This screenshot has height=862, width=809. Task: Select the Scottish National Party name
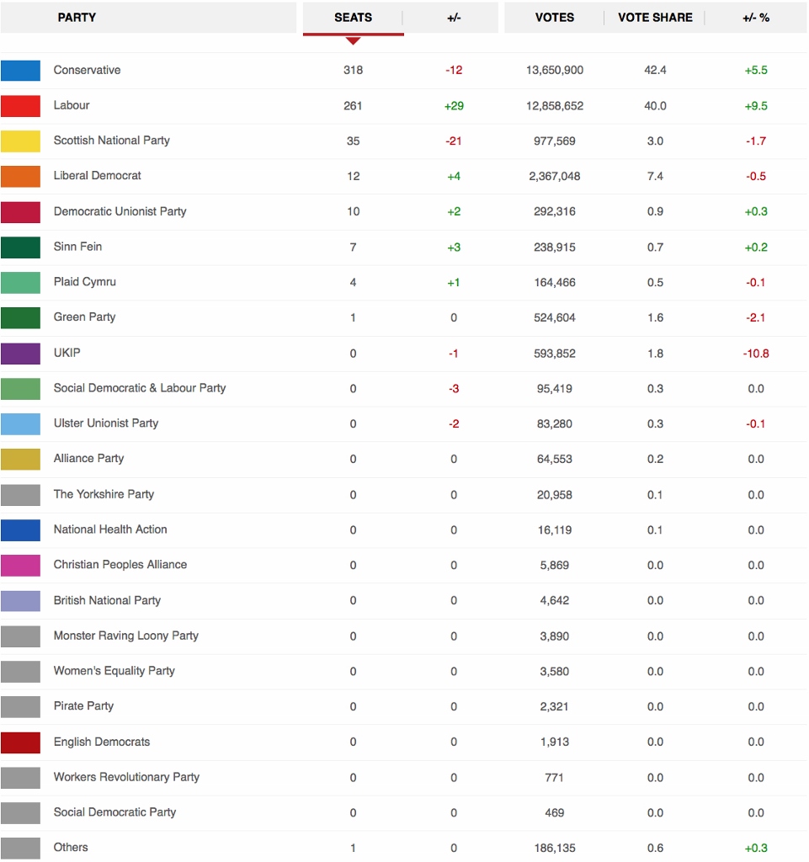coord(112,141)
